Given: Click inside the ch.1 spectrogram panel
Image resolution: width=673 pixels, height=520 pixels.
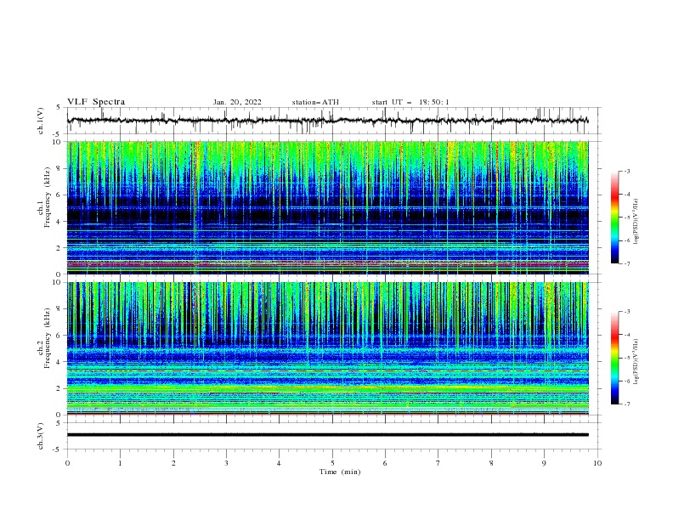Looking at the screenshot, I should [327, 207].
